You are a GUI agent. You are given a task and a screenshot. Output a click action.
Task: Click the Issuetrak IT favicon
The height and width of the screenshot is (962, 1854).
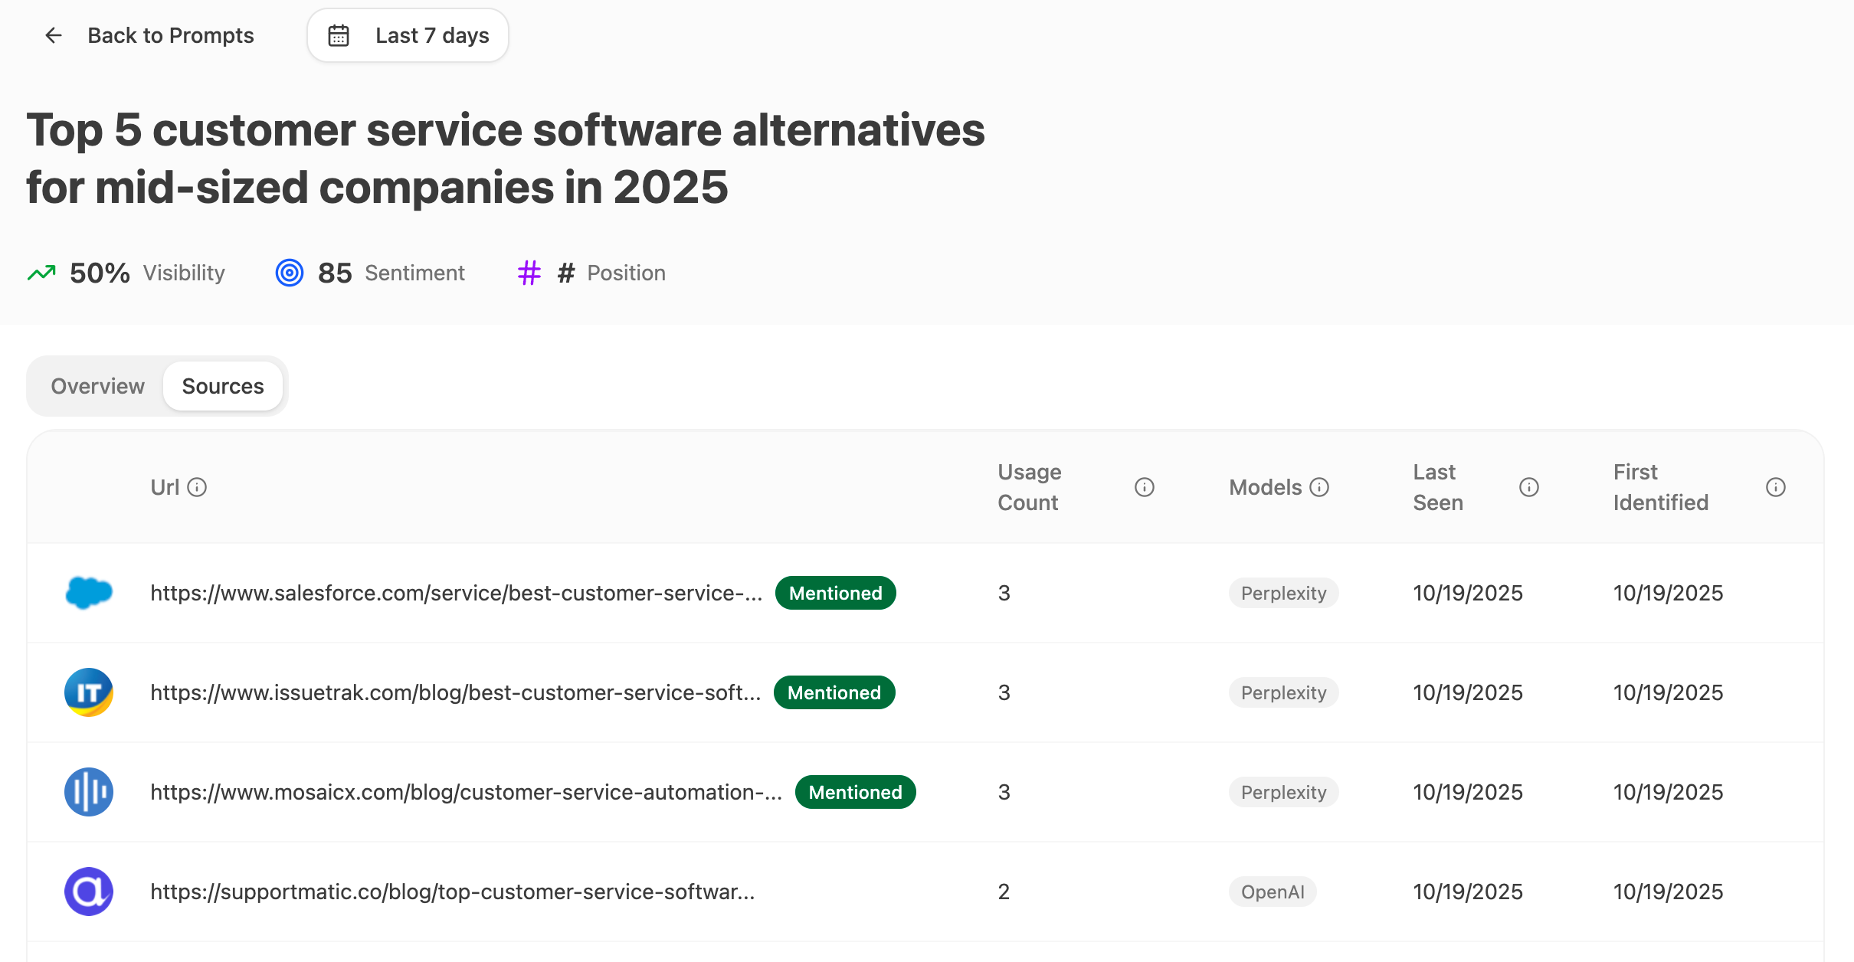(89, 692)
